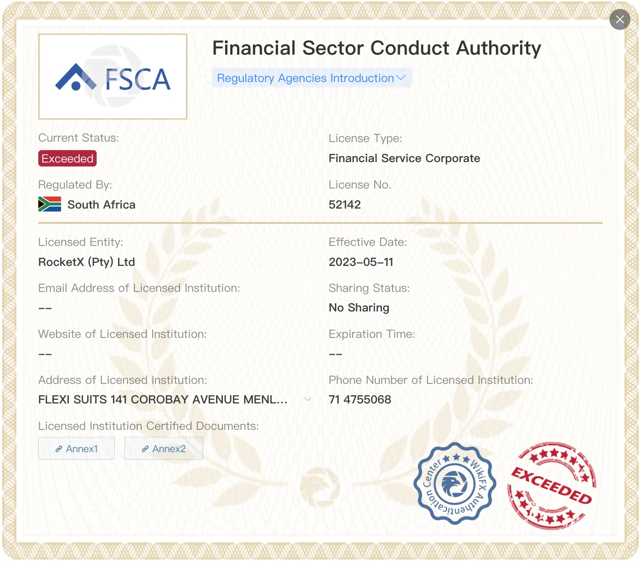Click the chevron beside Regulatory Agencies Introduction
Image resolution: width=640 pixels, height=561 pixels.
[x=401, y=78]
